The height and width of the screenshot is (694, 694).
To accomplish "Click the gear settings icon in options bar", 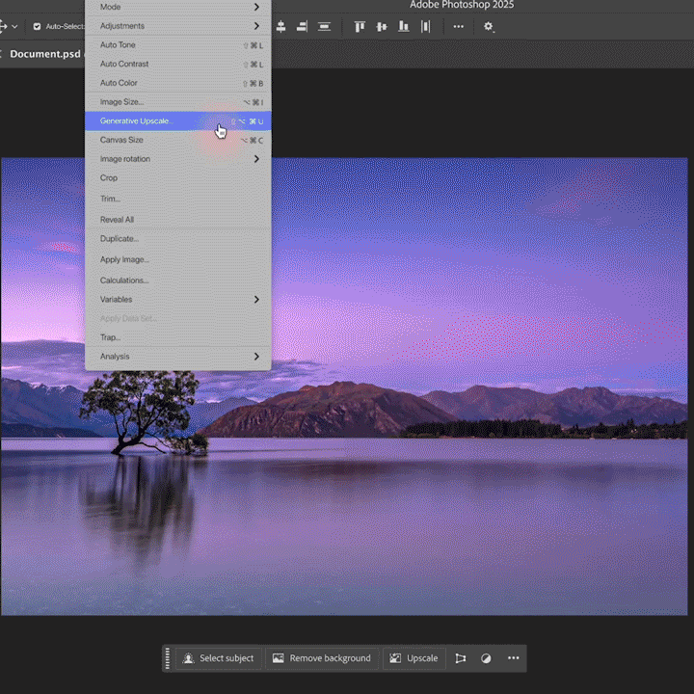I will [489, 27].
